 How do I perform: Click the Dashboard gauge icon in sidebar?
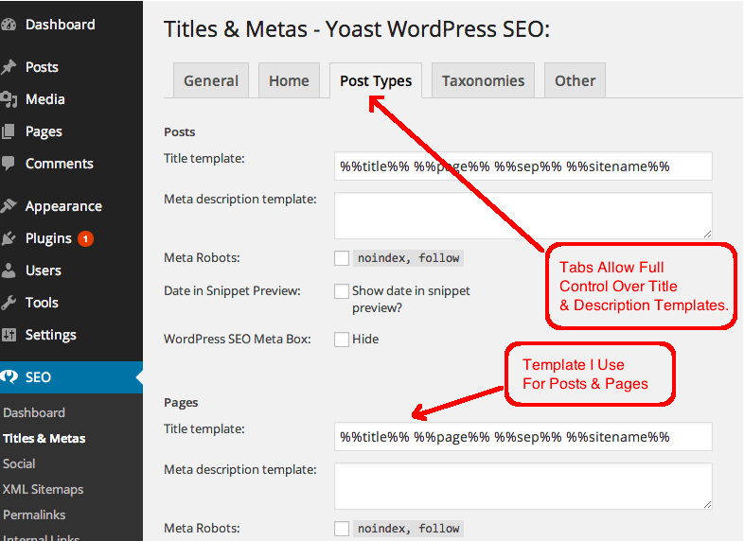(9, 25)
